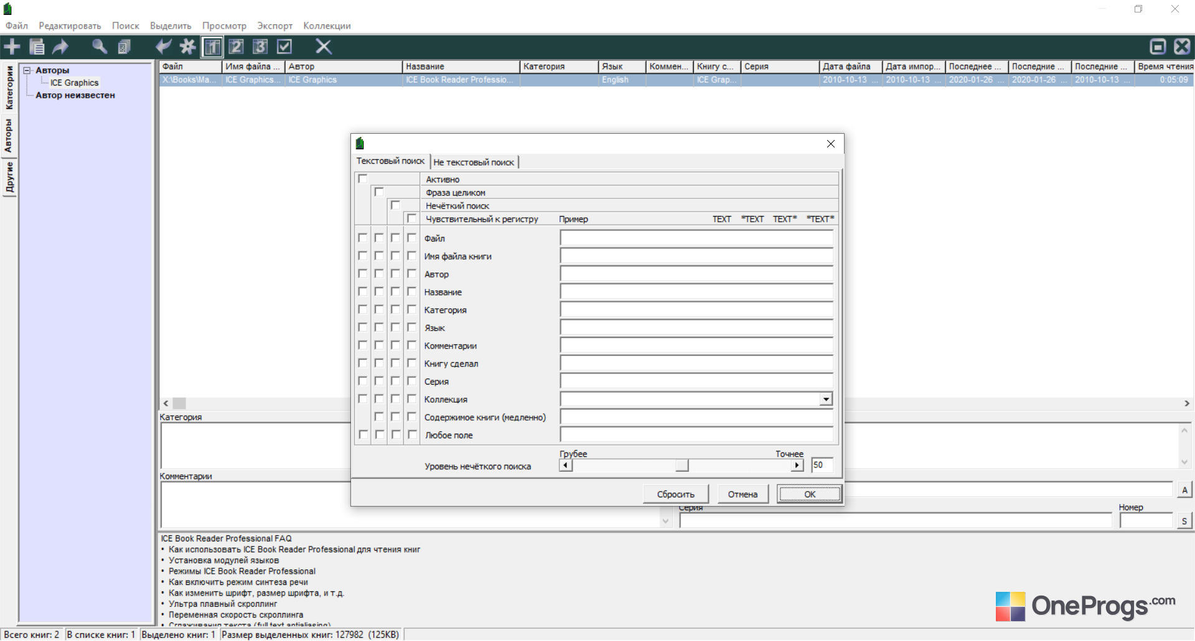The image size is (1195, 641).
Task: Open the Авторы side tab
Action: click(9, 136)
